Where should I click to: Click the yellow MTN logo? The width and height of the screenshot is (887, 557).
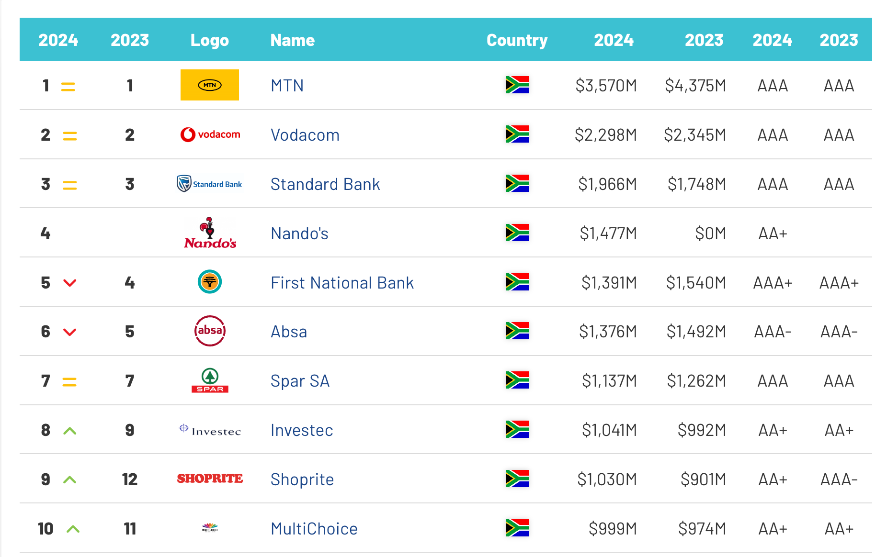[210, 85]
